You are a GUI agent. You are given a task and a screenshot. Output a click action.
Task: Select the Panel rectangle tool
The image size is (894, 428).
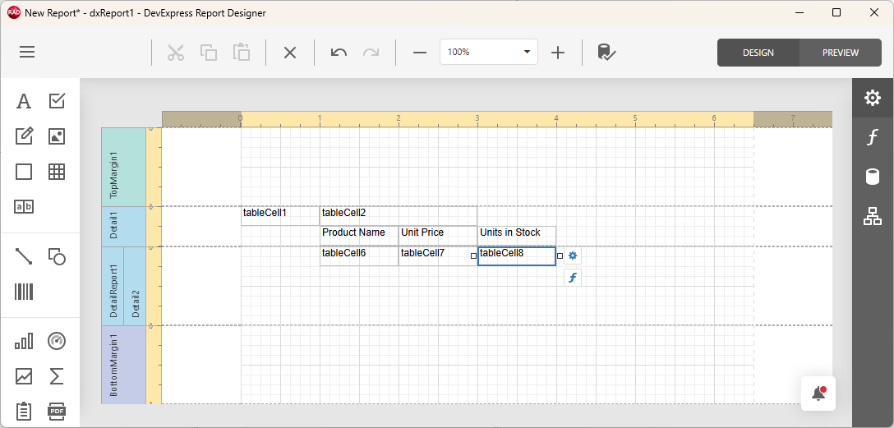23,172
